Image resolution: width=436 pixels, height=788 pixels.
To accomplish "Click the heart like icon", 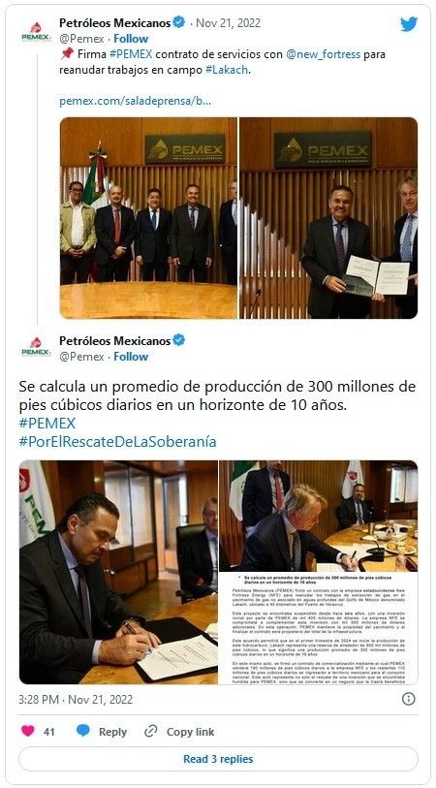I will [x=28, y=731].
